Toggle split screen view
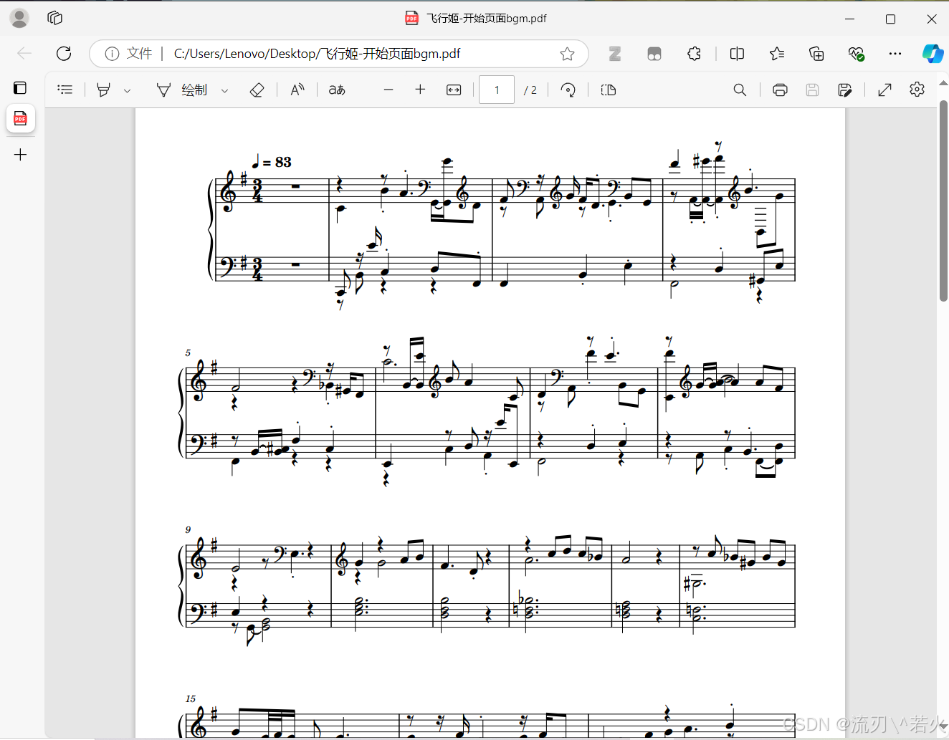949x740 pixels. [x=737, y=54]
